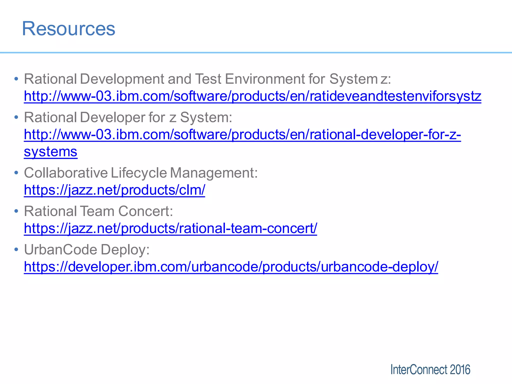Click the 'Rational Developer for z System:' label
The height and width of the screenshot is (384, 512).
click(x=128, y=117)
